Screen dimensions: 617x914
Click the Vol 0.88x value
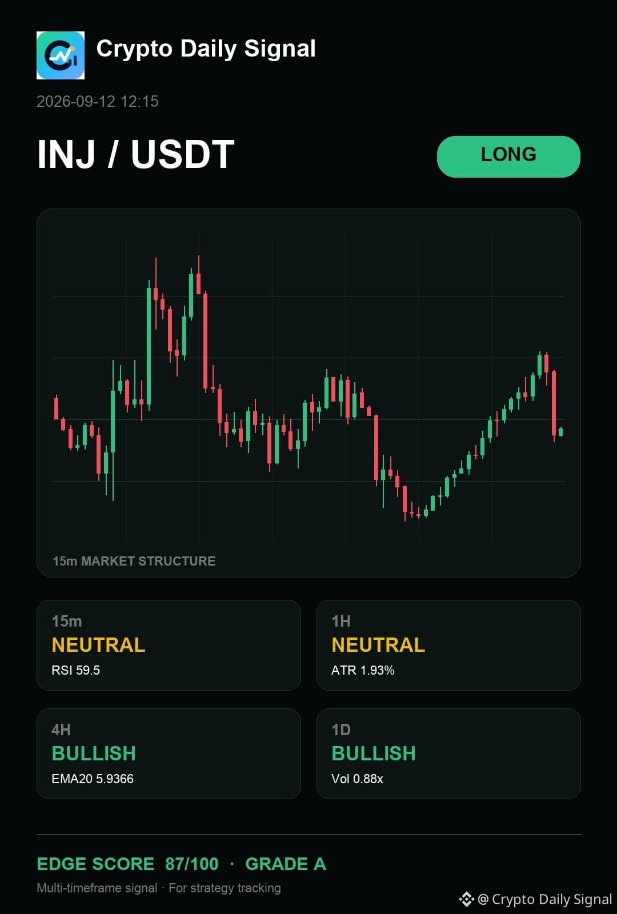click(357, 779)
